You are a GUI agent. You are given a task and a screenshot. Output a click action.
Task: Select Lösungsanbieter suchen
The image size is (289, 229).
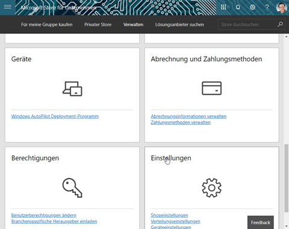pos(179,25)
